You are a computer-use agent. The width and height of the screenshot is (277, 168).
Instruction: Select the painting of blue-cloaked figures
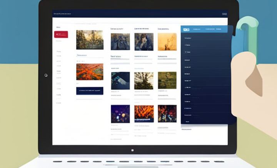(x=120, y=42)
